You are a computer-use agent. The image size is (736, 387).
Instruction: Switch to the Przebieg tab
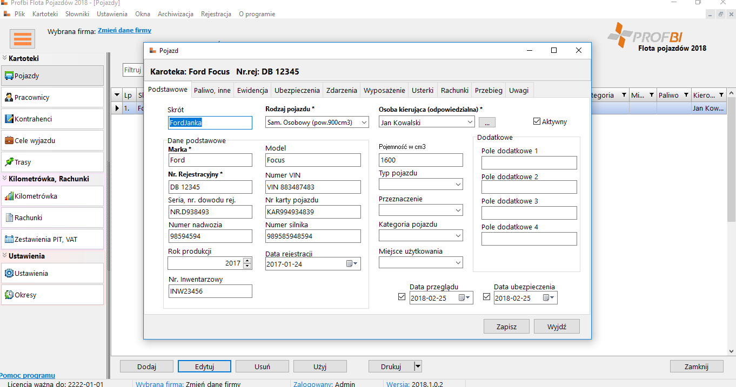(489, 91)
